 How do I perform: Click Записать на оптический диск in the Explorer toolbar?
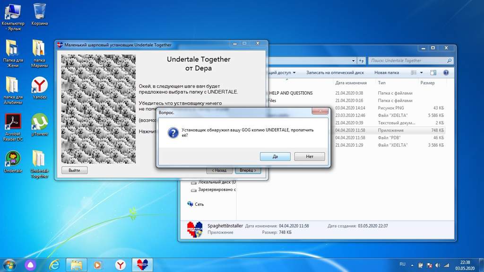click(x=335, y=73)
